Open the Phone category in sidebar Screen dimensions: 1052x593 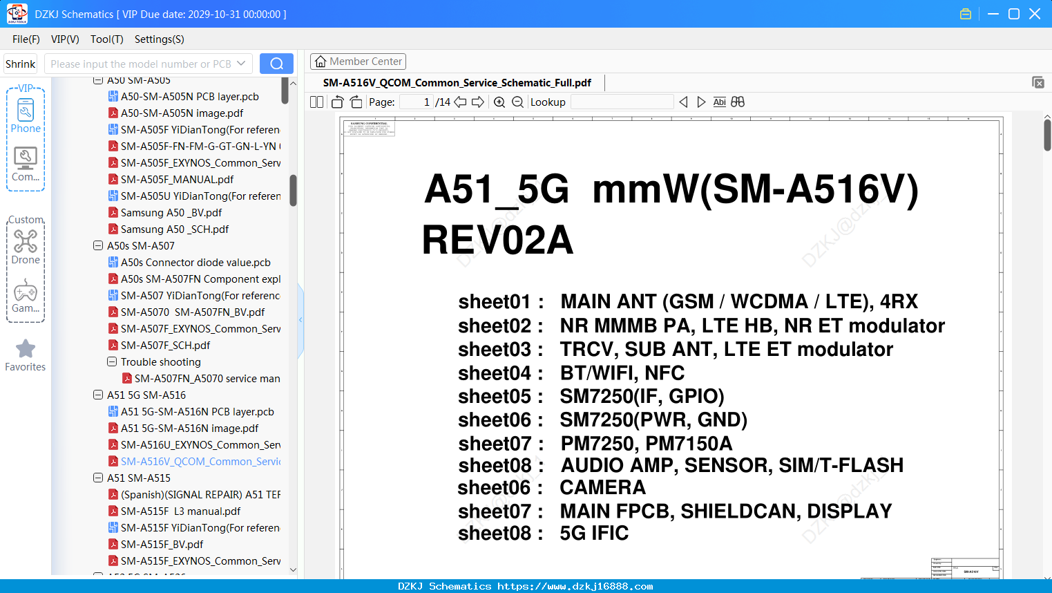26,114
